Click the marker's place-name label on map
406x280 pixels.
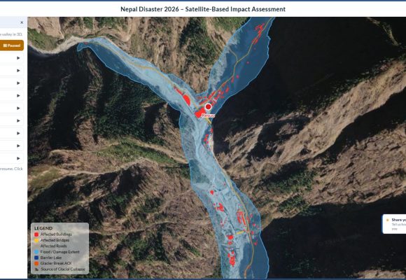point(208,115)
